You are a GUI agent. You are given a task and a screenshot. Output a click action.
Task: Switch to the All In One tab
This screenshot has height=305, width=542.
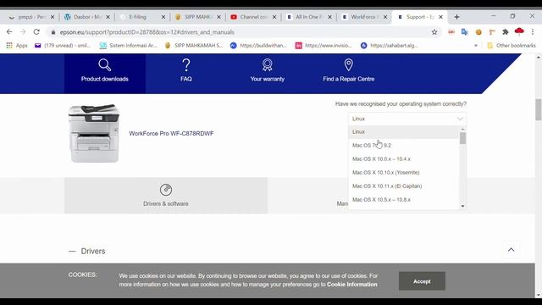tap(308, 17)
